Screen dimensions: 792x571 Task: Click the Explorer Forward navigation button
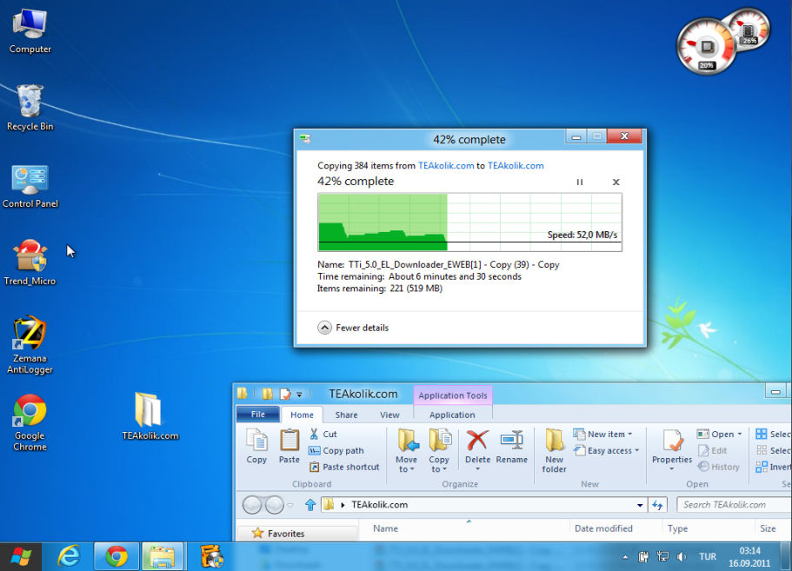[x=274, y=505]
